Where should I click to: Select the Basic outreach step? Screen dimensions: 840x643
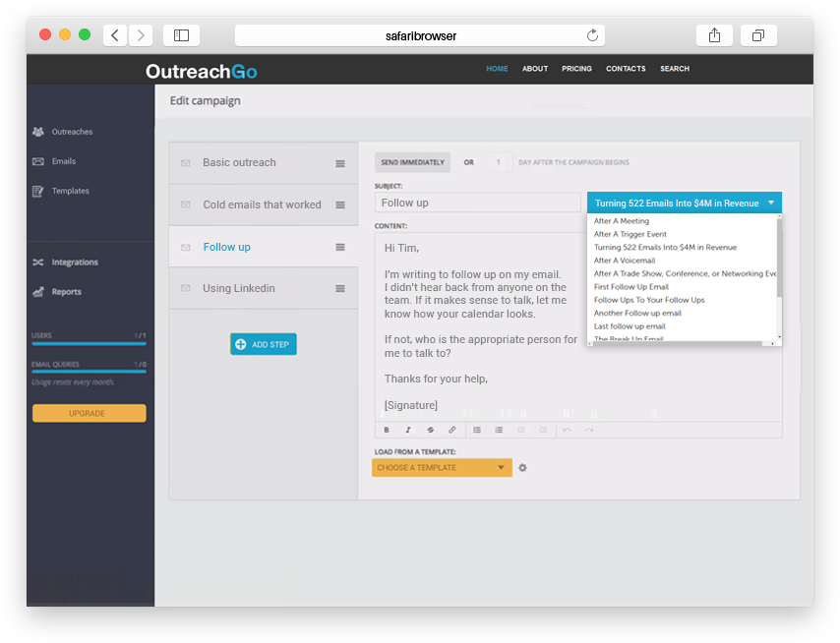click(x=264, y=163)
